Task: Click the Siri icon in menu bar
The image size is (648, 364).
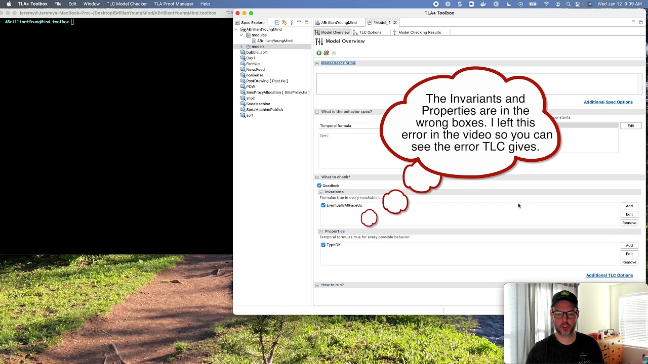Action: pos(590,4)
